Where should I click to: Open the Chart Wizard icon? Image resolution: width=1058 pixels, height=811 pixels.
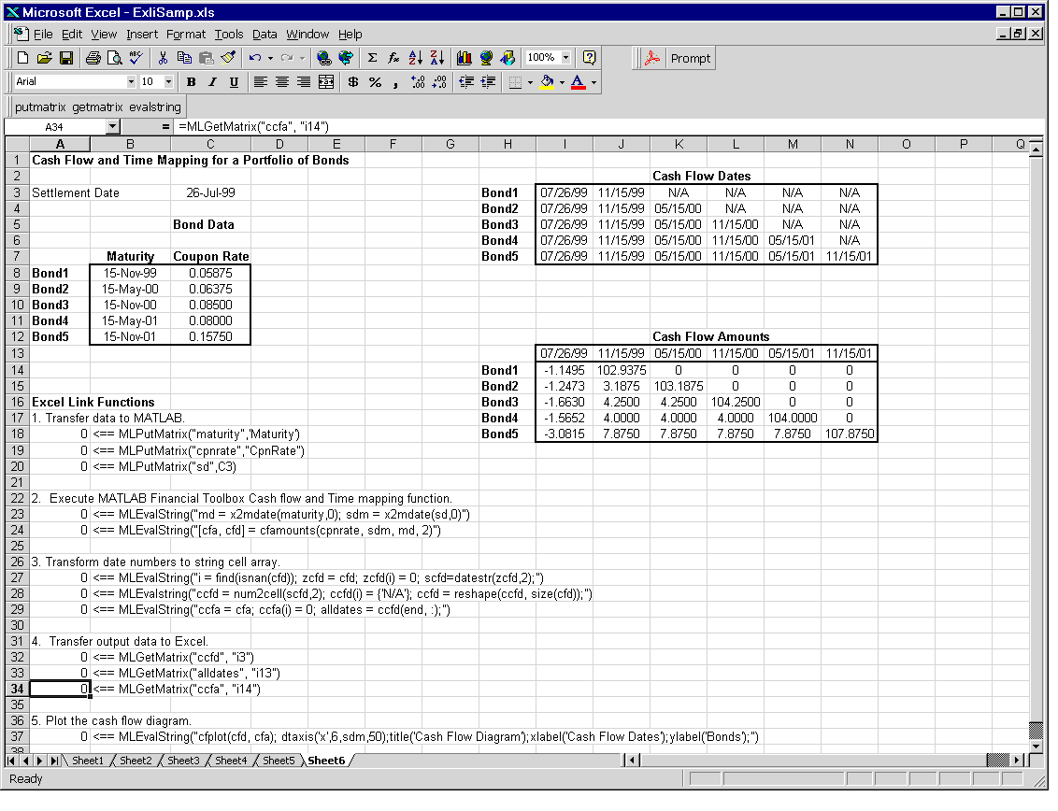(465, 58)
